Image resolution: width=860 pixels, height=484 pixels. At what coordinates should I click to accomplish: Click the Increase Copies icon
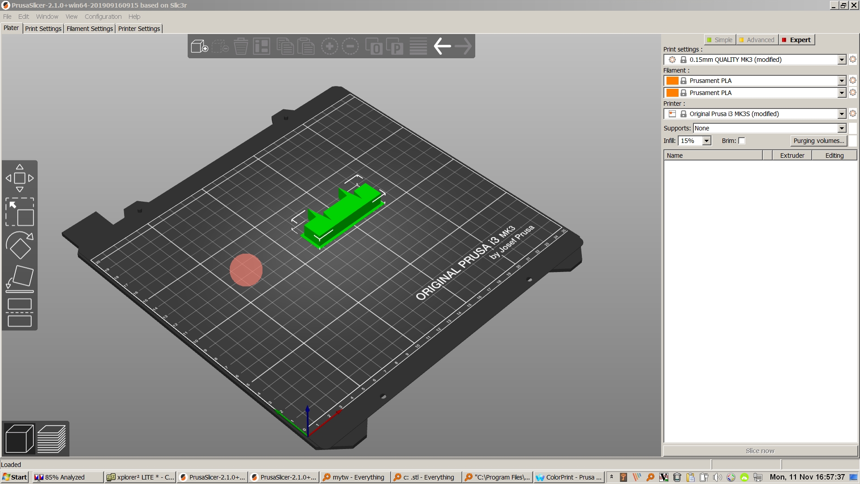pos(329,46)
